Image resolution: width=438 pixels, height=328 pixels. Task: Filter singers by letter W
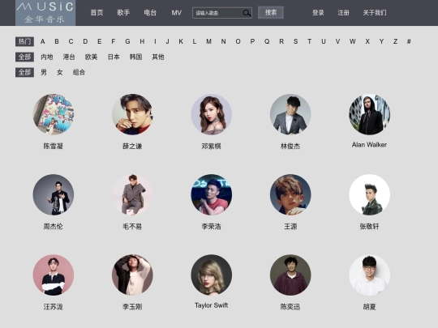click(353, 41)
